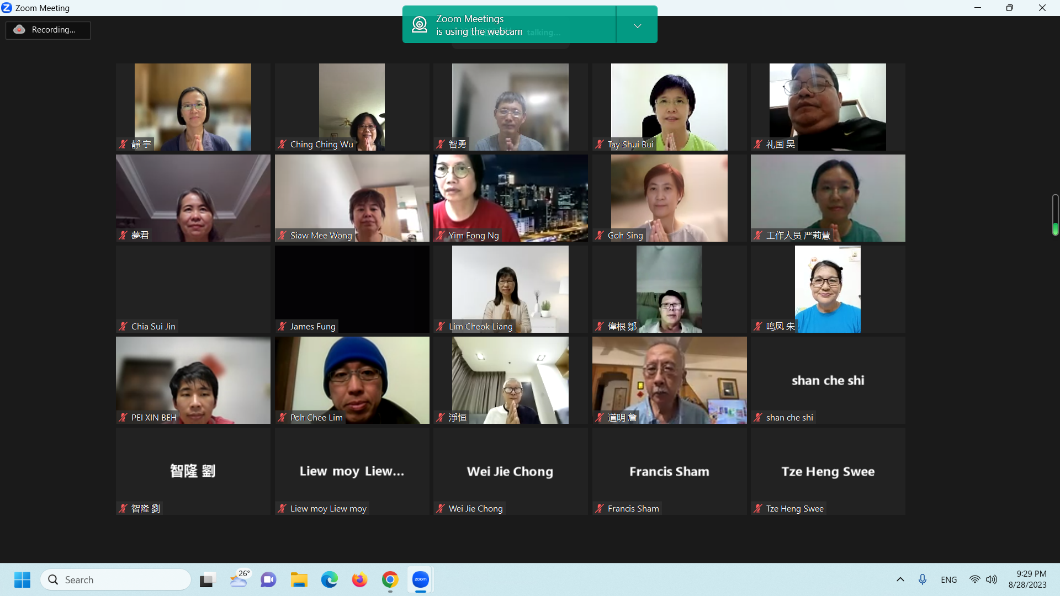Toggle system microphone tray icon
This screenshot has width=1060, height=596.
[x=922, y=579]
